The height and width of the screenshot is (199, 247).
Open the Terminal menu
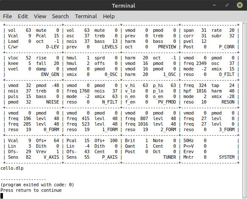[x=86, y=16]
